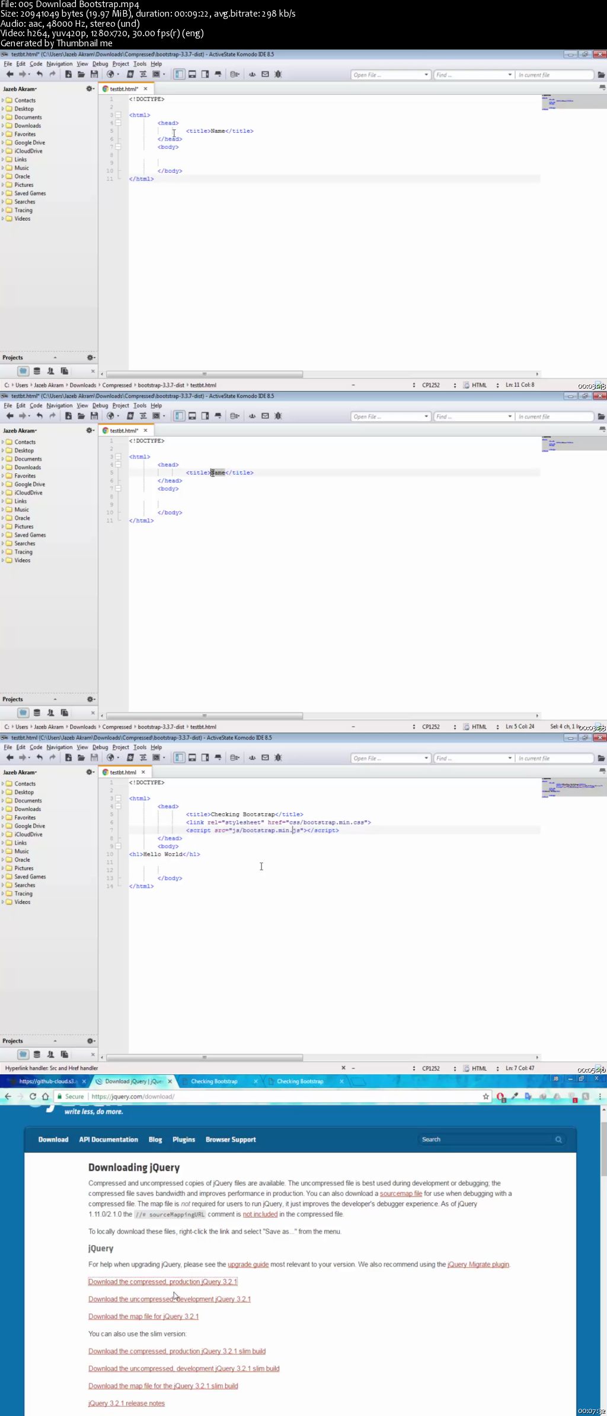Select people icon under Projects in third frame
The width and height of the screenshot is (607, 1416).
50,1054
